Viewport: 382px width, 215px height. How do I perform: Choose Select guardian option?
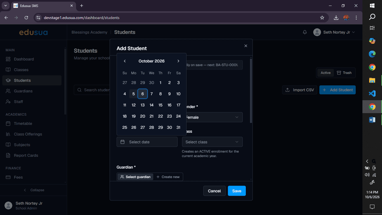coord(135,177)
